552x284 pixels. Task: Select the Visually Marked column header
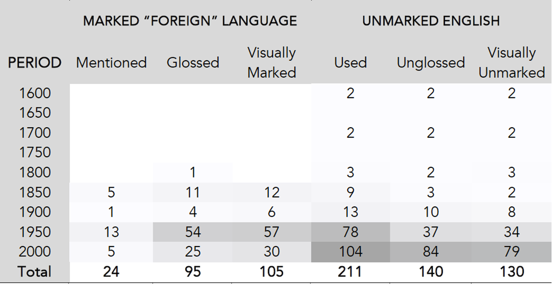click(271, 63)
